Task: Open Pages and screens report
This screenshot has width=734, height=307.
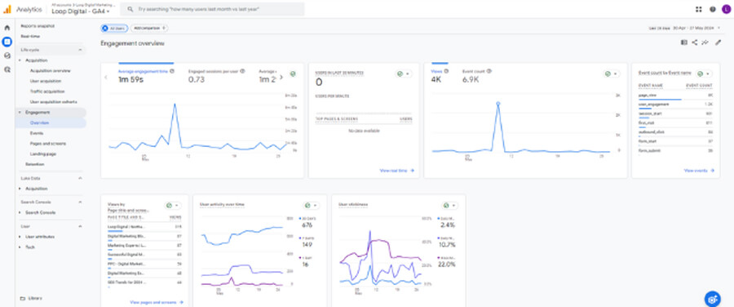Action: (x=48, y=144)
